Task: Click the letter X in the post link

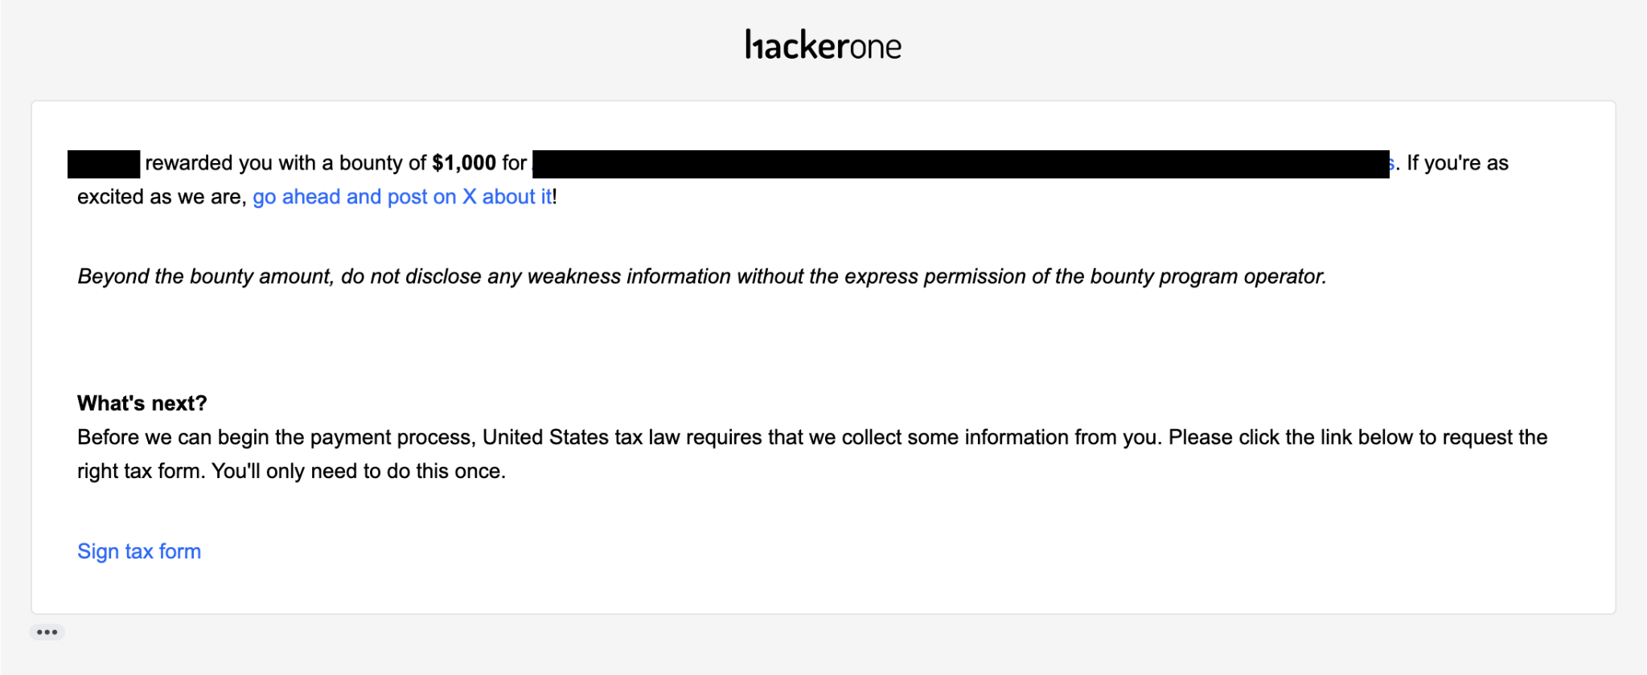Action: tap(470, 197)
